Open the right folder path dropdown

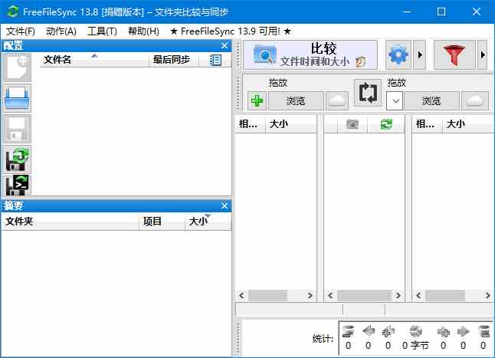[x=395, y=100]
